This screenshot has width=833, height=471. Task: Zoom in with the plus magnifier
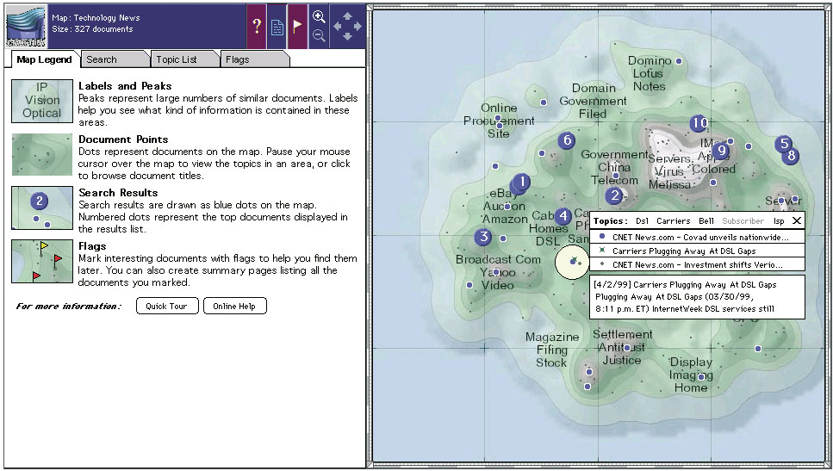tap(319, 16)
